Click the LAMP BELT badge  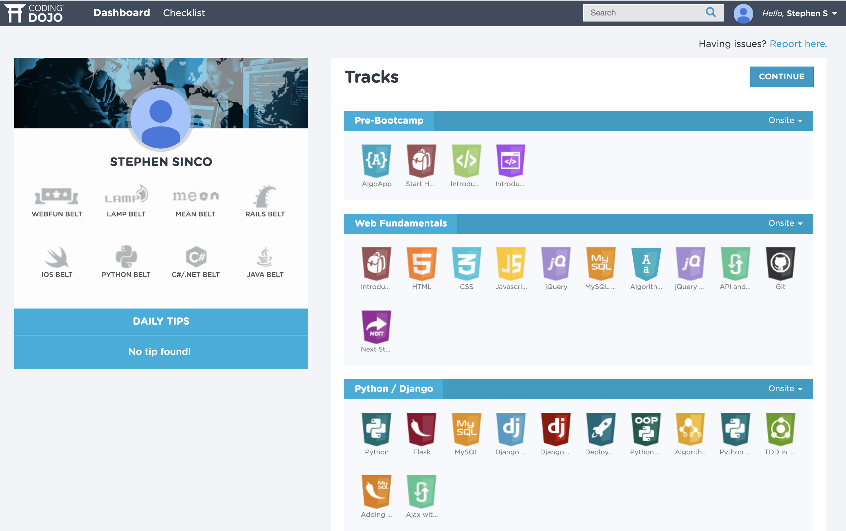coord(126,201)
